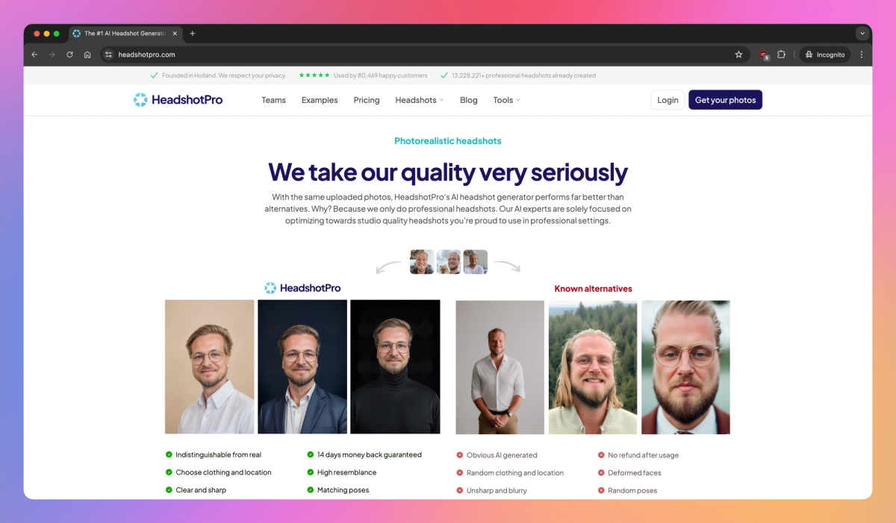Go to the browser home icon
The height and width of the screenshot is (523, 896).
[87, 54]
